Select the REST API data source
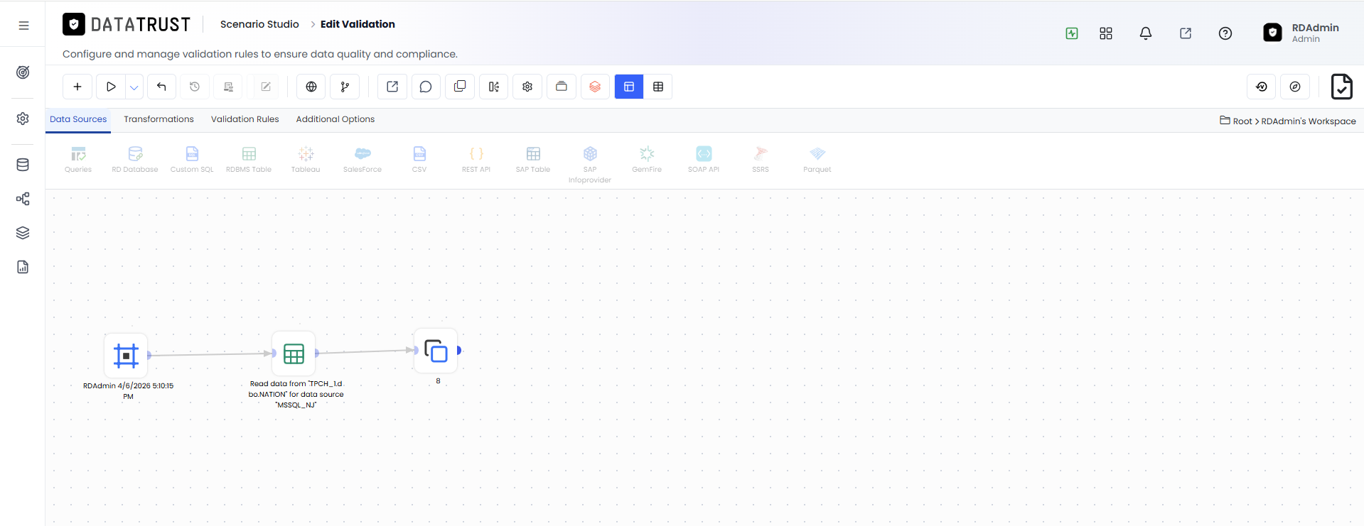Screen dimensions: 1364x526 click(476, 160)
